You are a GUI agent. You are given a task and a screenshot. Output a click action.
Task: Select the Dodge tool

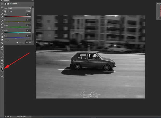point(2,43)
